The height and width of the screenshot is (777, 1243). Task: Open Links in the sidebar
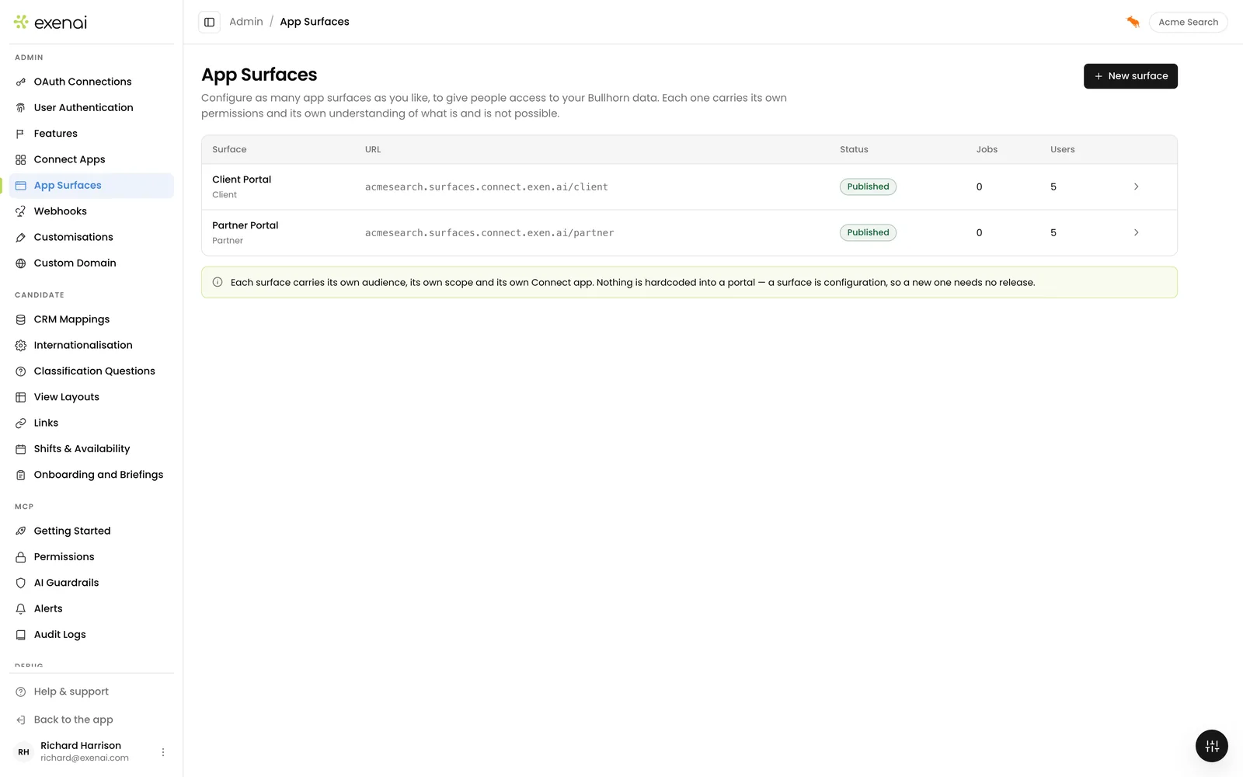tap(92, 423)
